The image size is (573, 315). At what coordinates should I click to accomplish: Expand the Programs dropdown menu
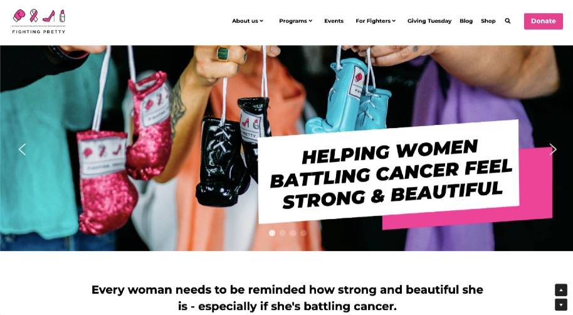point(296,21)
